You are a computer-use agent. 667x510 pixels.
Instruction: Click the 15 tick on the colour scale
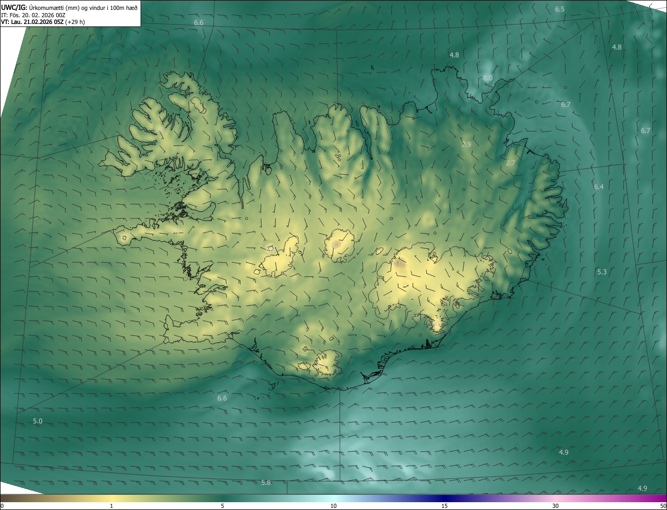coord(444,506)
